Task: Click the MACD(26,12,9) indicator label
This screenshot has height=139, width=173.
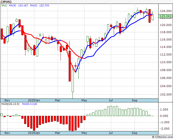Action: tap(10, 104)
